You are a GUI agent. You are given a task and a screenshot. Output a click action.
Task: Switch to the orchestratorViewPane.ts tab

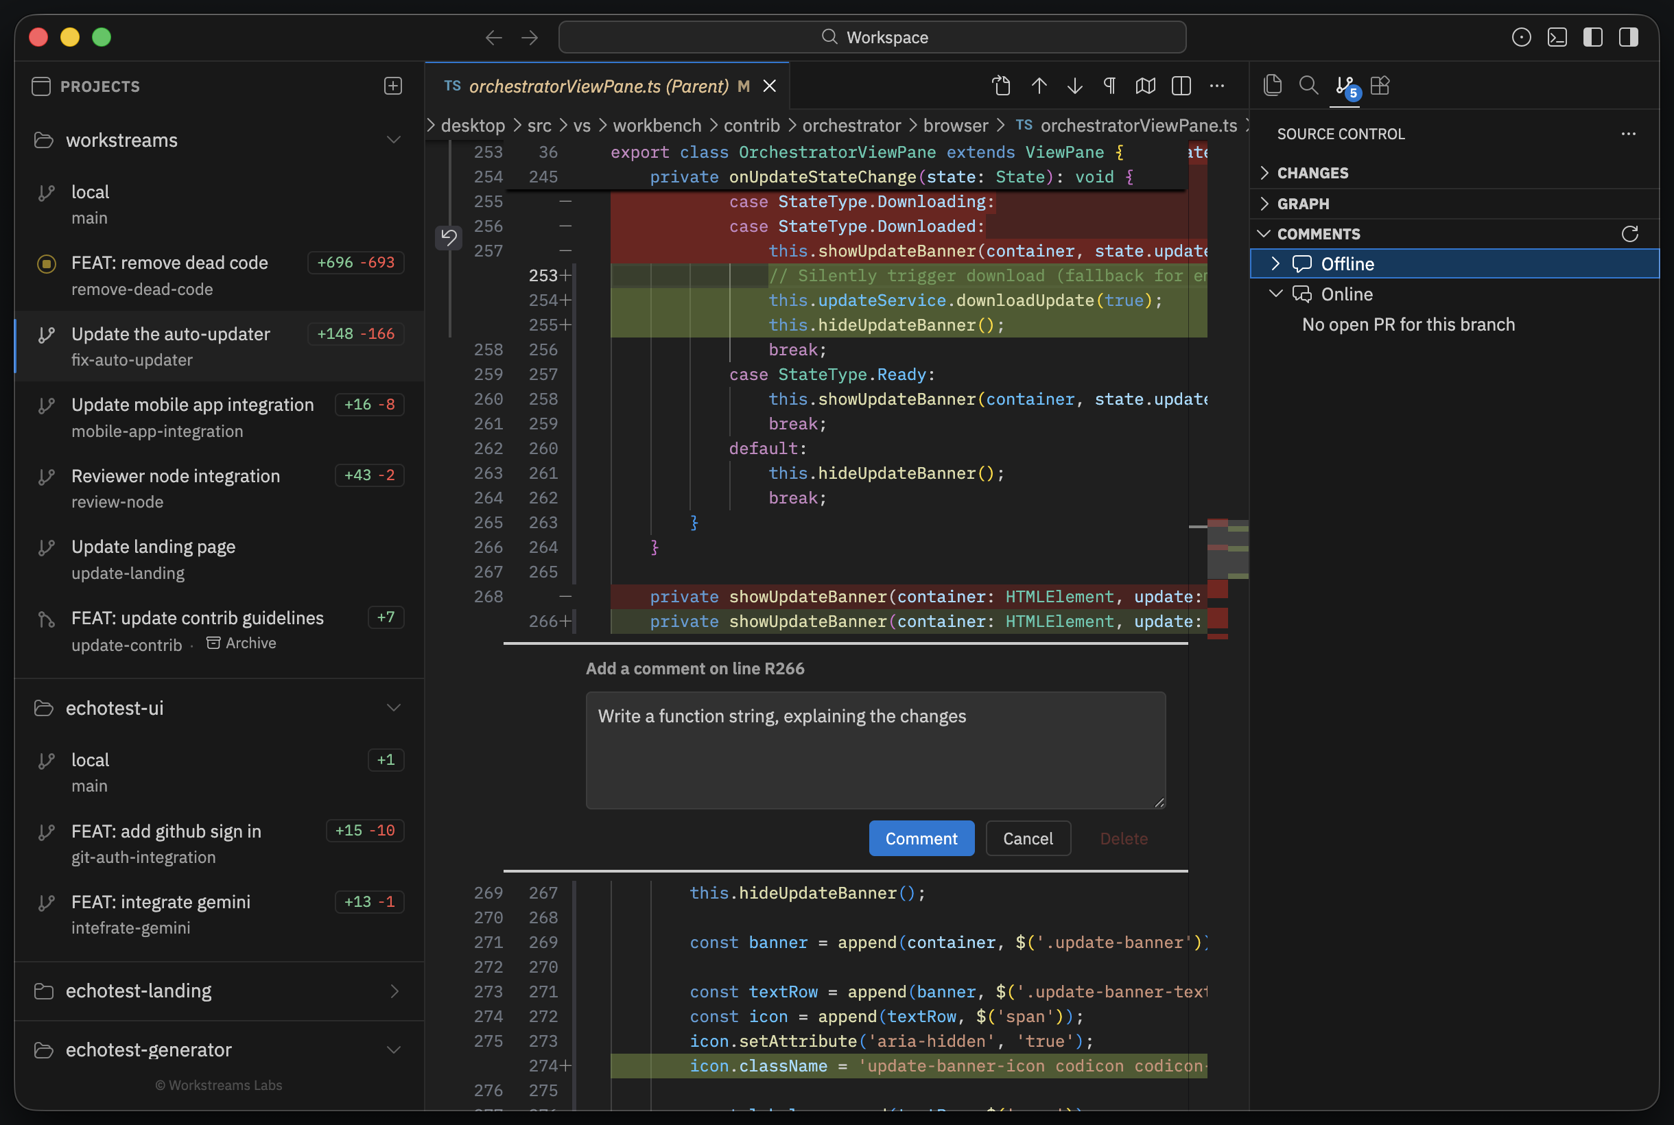[603, 85]
